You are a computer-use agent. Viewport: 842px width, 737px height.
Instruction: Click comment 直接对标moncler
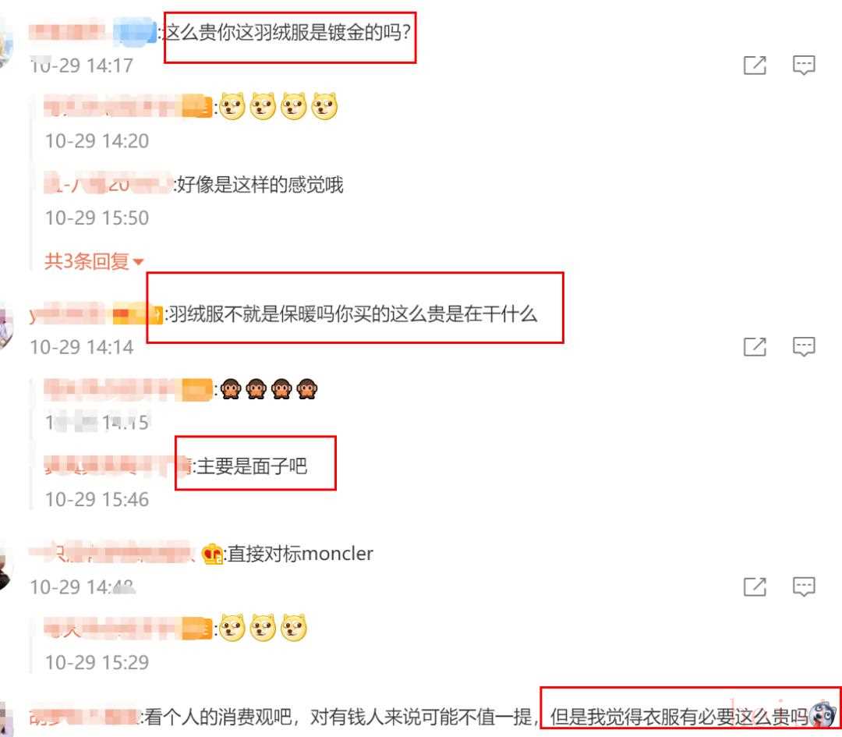point(300,554)
